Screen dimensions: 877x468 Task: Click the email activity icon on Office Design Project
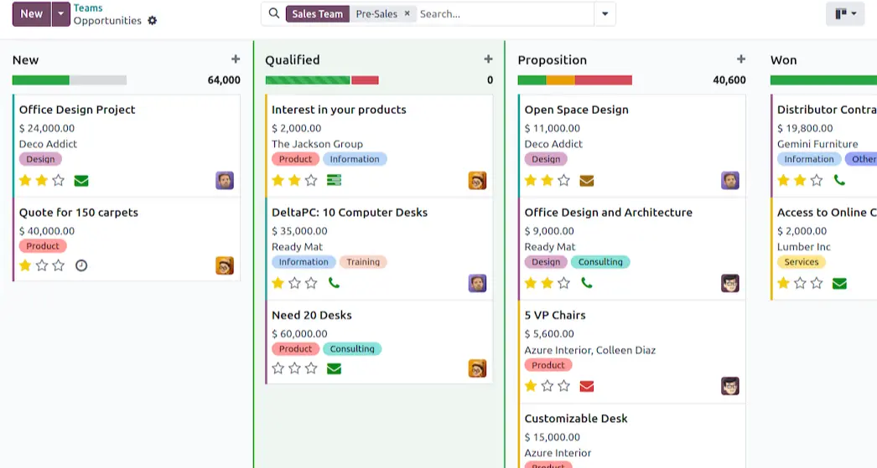click(81, 180)
